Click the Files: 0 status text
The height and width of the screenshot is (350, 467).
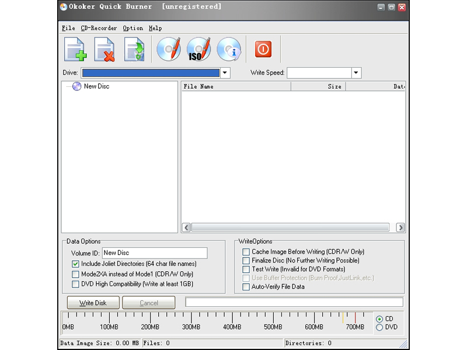156,343
